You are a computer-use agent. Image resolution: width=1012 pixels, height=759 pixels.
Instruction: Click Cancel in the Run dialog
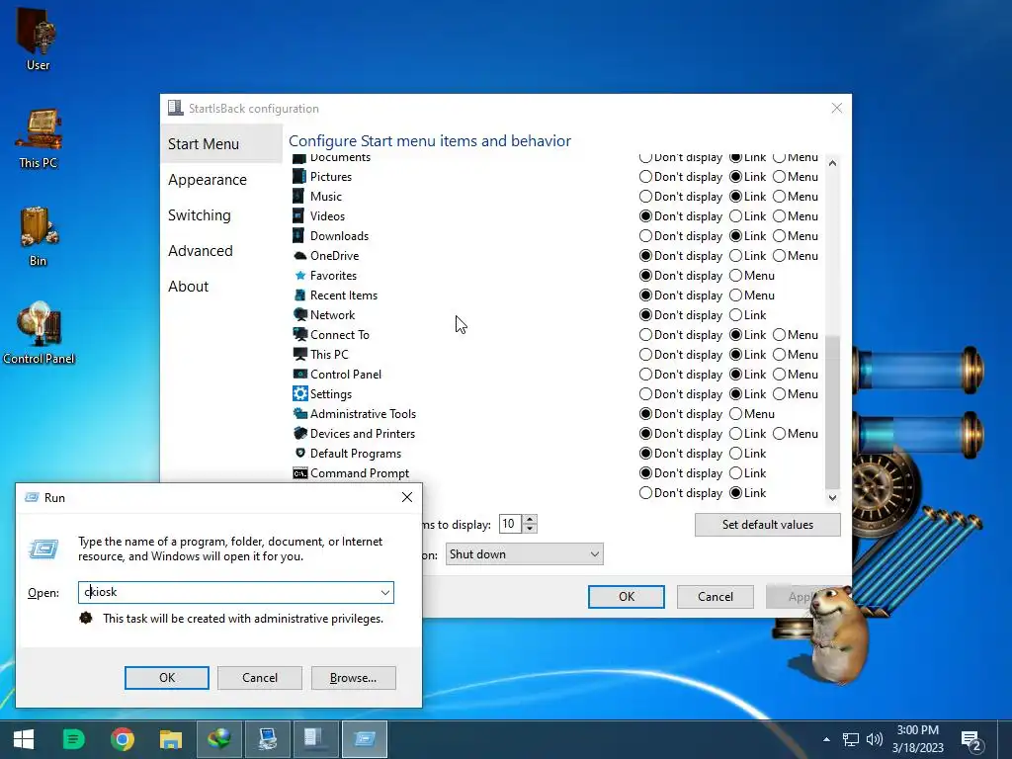(x=260, y=678)
